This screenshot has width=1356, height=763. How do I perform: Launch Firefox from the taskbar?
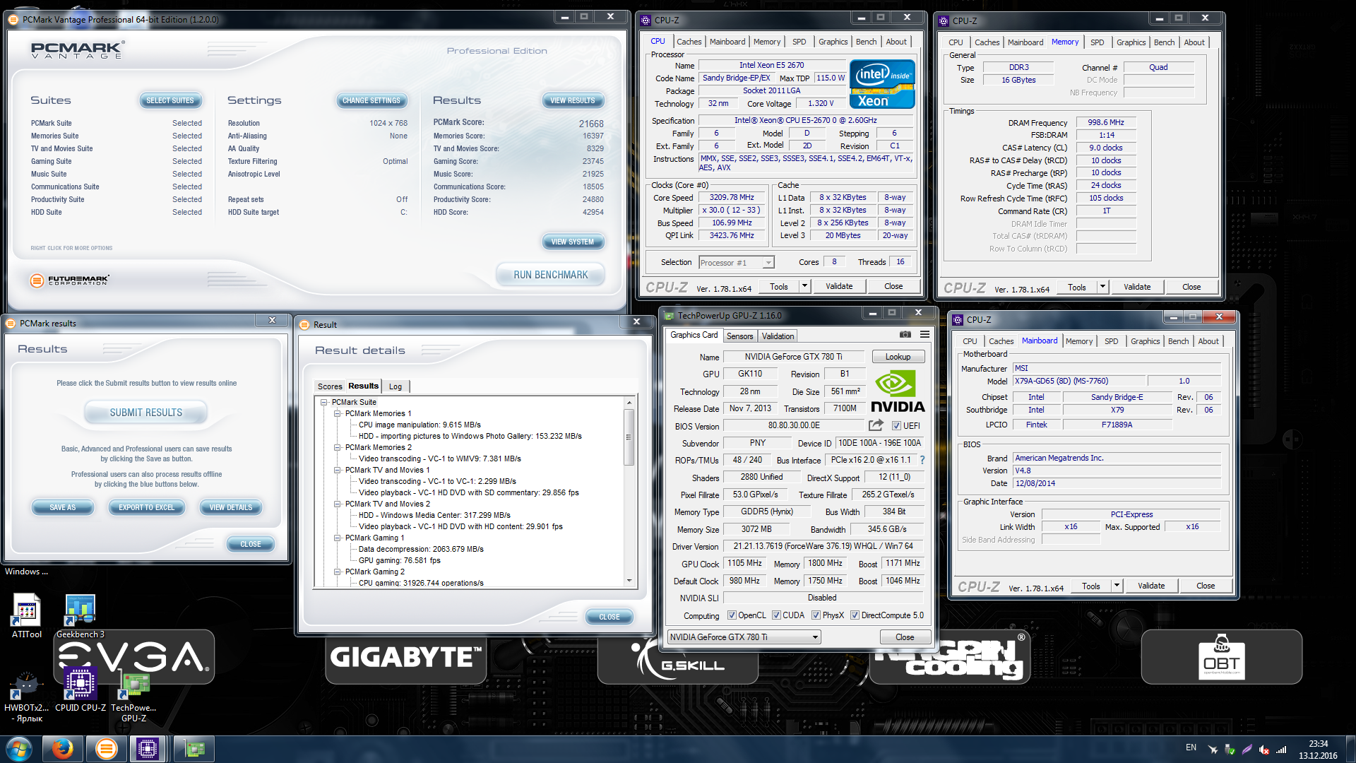pyautogui.click(x=63, y=749)
